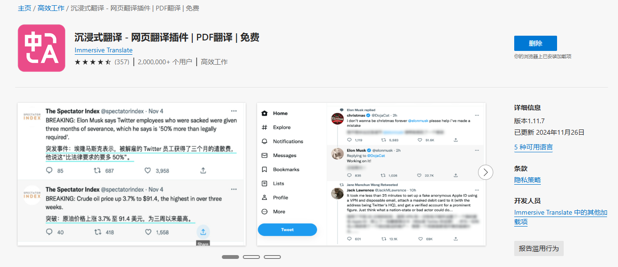
Task: Open the Immersive Translate developer link under title
Action: coord(104,50)
